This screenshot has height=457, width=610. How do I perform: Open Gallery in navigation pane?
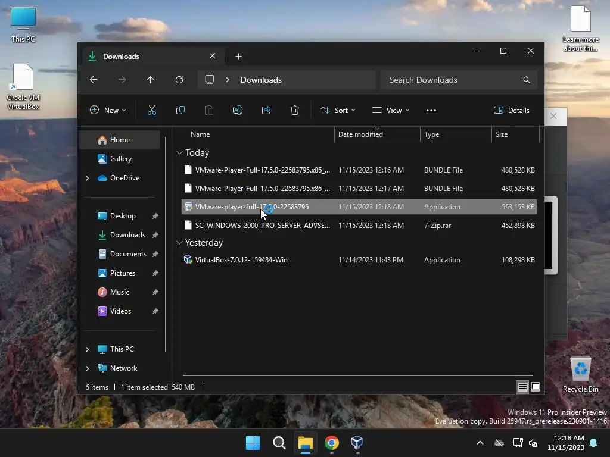coord(120,158)
